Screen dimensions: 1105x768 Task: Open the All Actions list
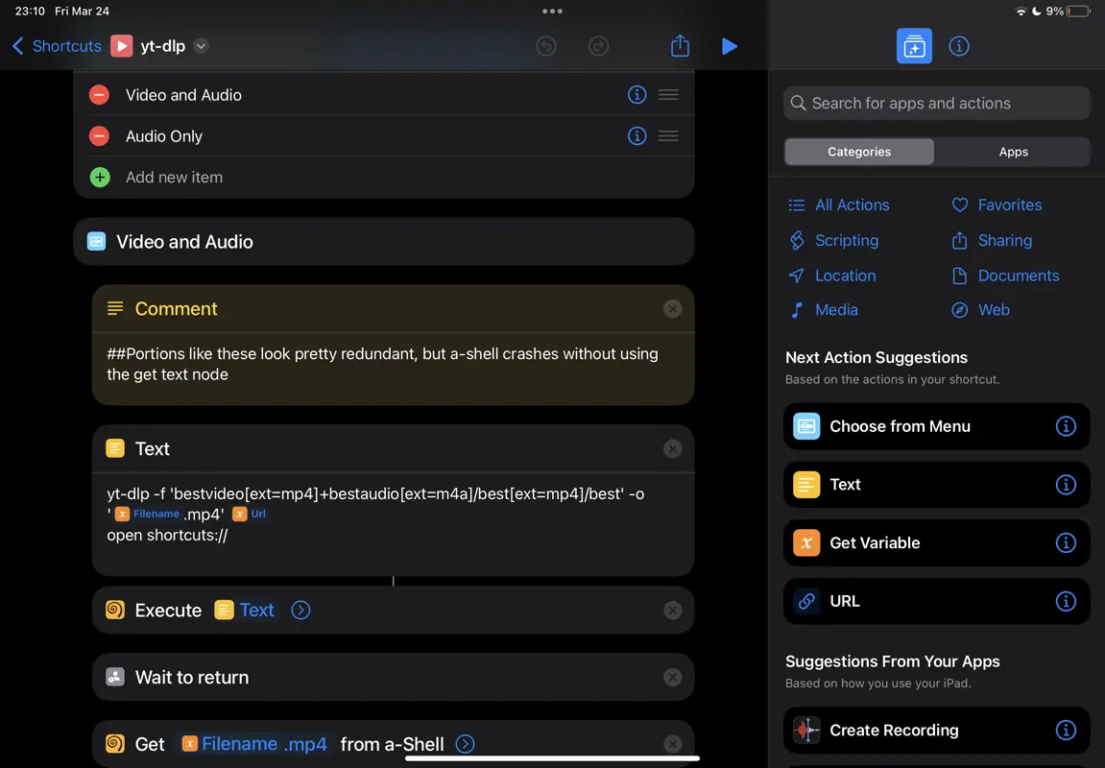click(x=851, y=204)
